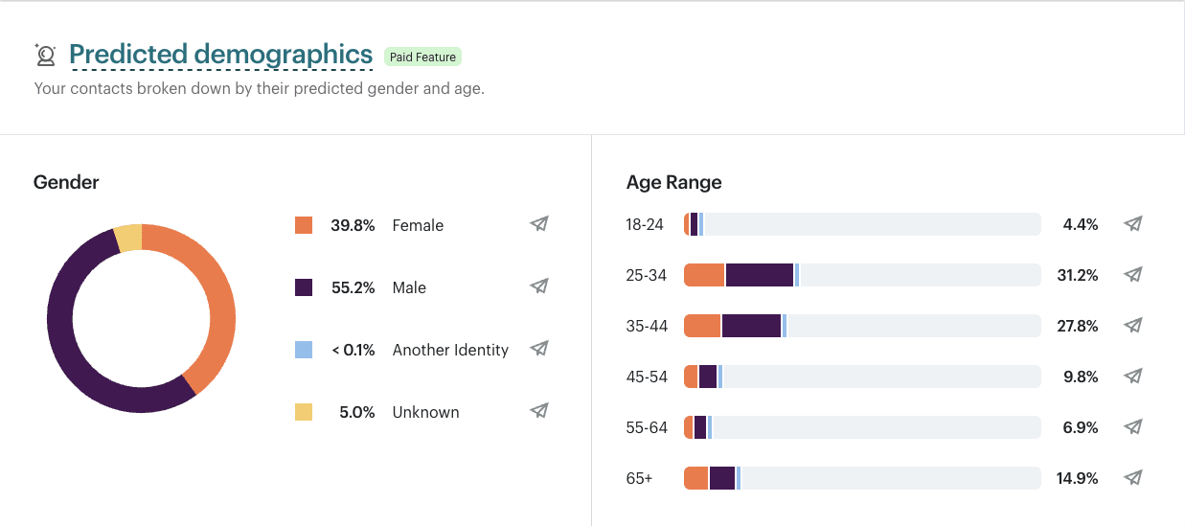Click send icon next to Unknown
This screenshot has height=526, width=1185.
tap(539, 411)
